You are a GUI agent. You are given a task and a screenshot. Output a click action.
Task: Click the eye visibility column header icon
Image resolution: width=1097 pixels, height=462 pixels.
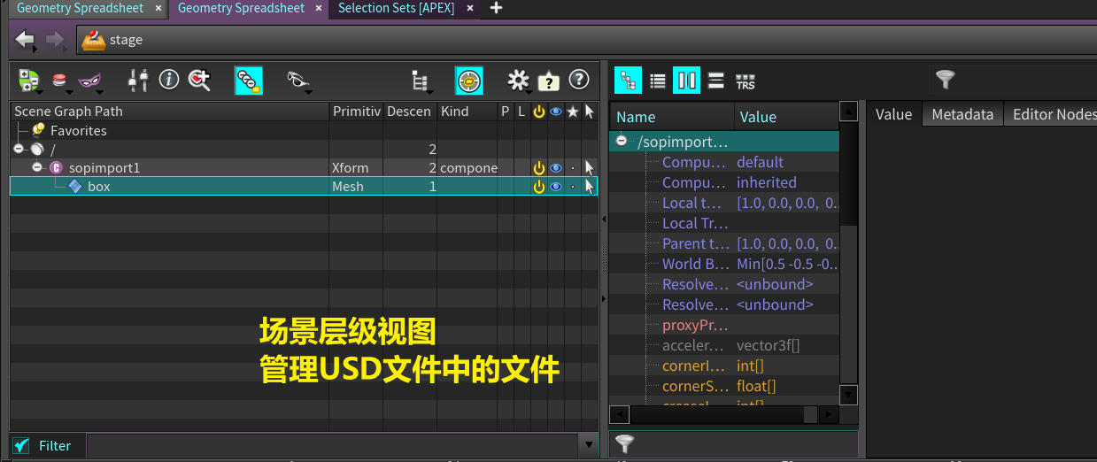pos(556,112)
